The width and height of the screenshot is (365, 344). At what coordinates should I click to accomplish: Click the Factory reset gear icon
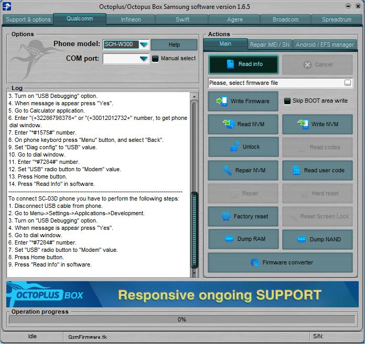pos(226,216)
